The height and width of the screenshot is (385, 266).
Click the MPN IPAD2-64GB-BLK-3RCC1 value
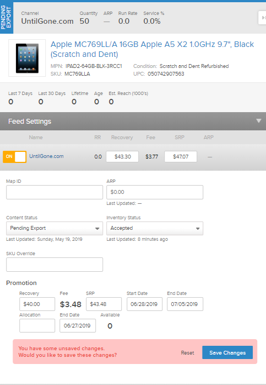pyautogui.click(x=94, y=66)
